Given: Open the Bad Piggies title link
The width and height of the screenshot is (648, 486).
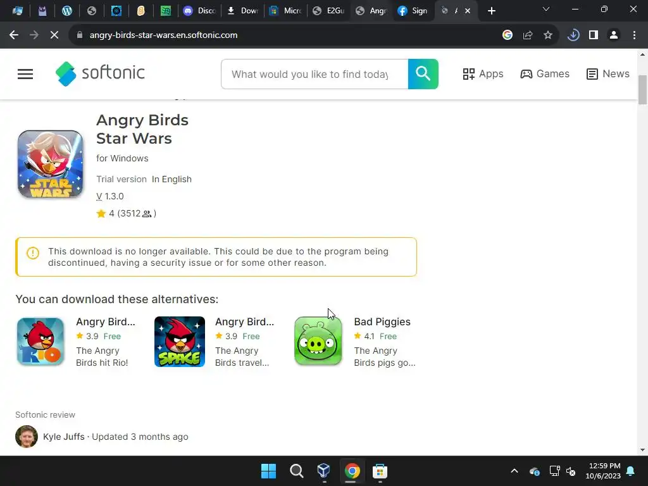Looking at the screenshot, I should click(382, 321).
